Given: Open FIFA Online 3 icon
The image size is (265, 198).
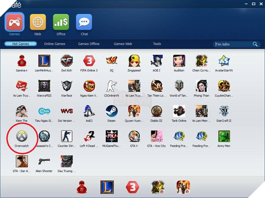Looking at the screenshot, I should 89,62.
